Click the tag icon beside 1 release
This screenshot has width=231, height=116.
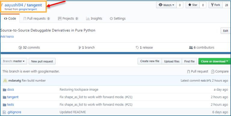click(137, 48)
